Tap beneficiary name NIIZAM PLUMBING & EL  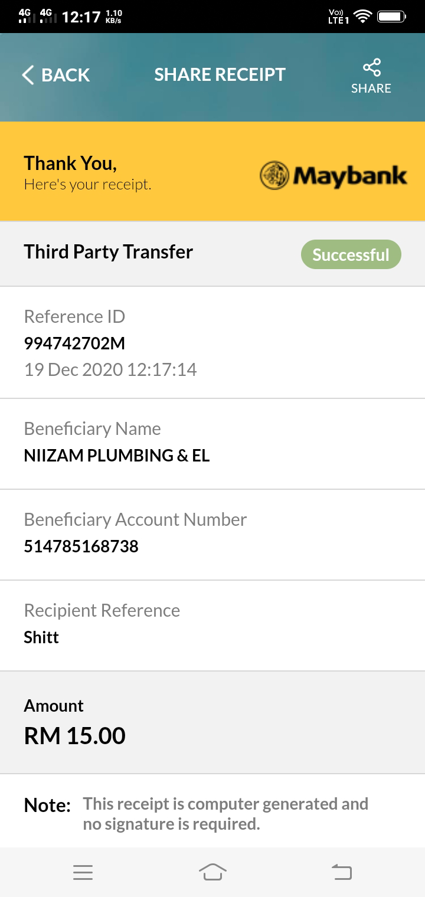click(117, 456)
